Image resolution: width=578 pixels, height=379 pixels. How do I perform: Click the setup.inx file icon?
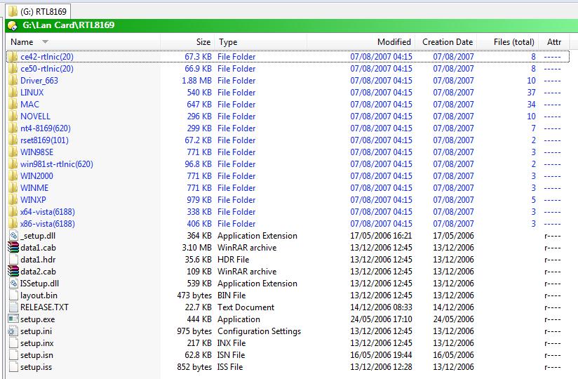(x=13, y=343)
